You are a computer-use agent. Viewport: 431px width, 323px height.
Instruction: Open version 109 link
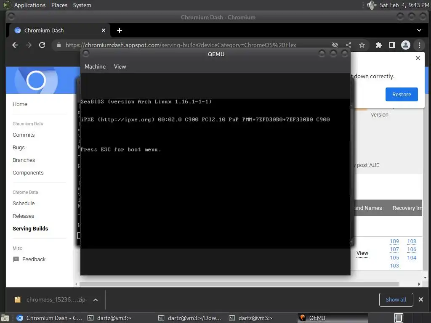tap(394, 241)
